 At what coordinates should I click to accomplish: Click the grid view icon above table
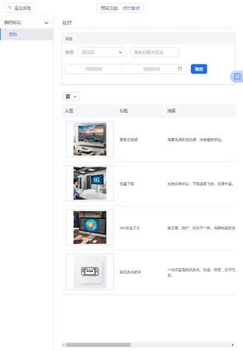point(68,97)
